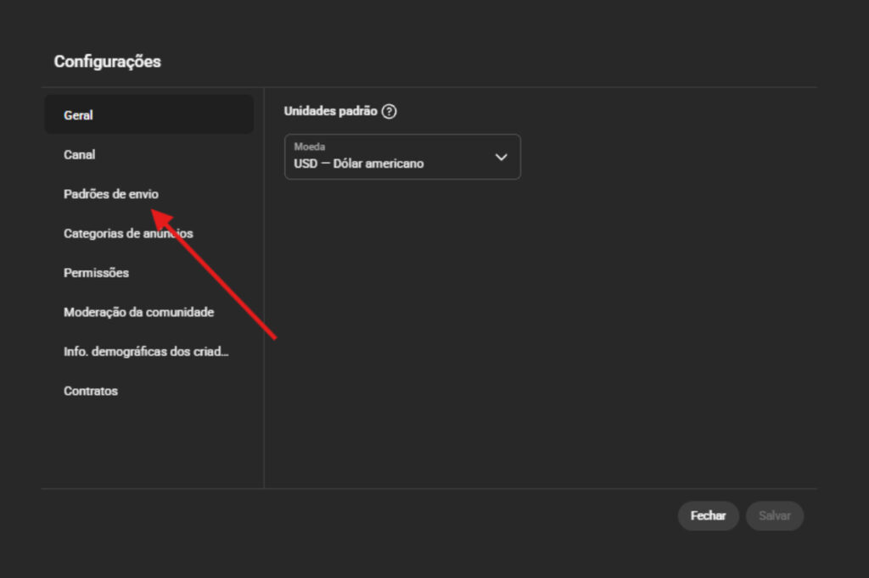Click the Fechar button

(708, 515)
